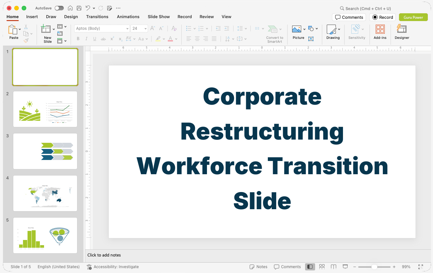Click the zoom slider handle

tap(374, 267)
